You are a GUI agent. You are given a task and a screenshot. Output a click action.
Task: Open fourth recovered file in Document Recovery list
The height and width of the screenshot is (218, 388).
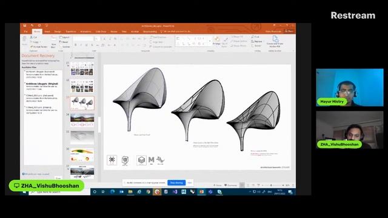(42, 110)
